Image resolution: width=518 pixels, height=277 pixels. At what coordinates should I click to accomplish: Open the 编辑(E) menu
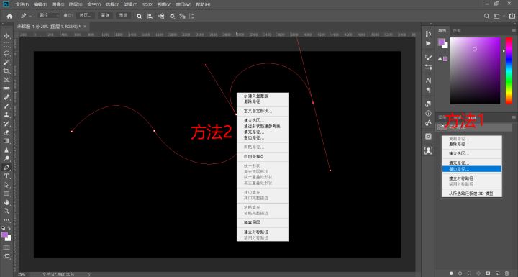tap(40, 4)
